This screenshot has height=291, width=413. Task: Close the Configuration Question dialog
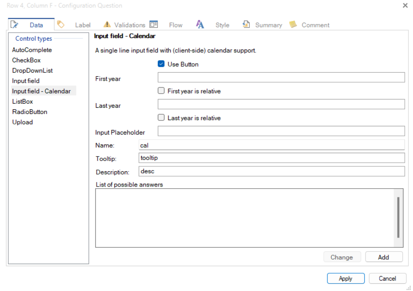[x=405, y=5]
